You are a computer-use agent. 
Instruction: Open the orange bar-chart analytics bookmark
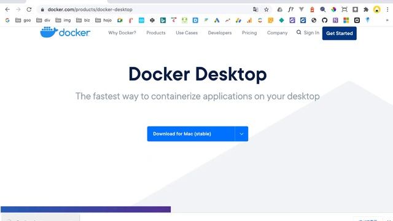249,20
